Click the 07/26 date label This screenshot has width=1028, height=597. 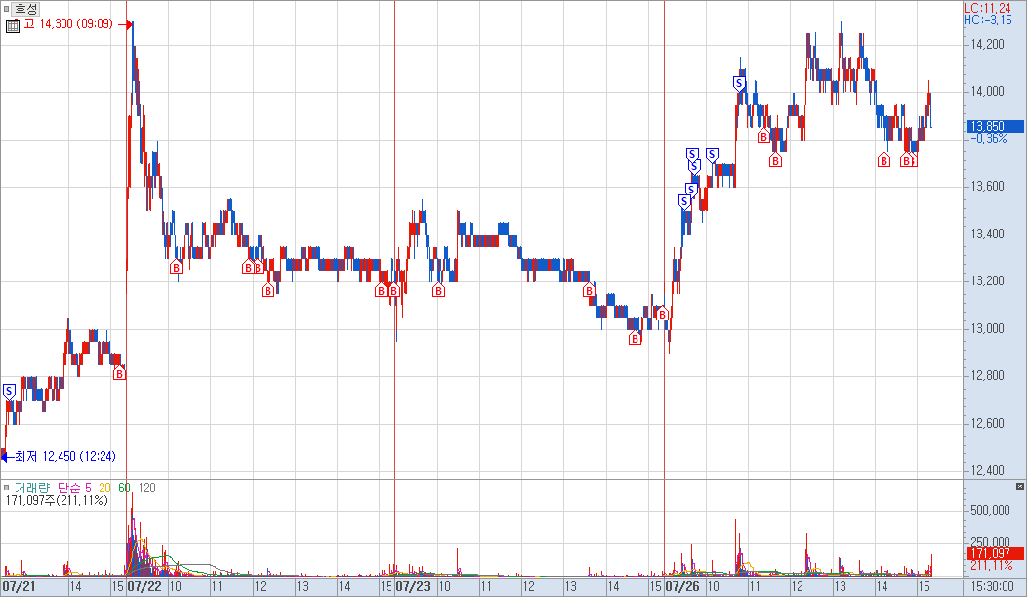pos(682,586)
